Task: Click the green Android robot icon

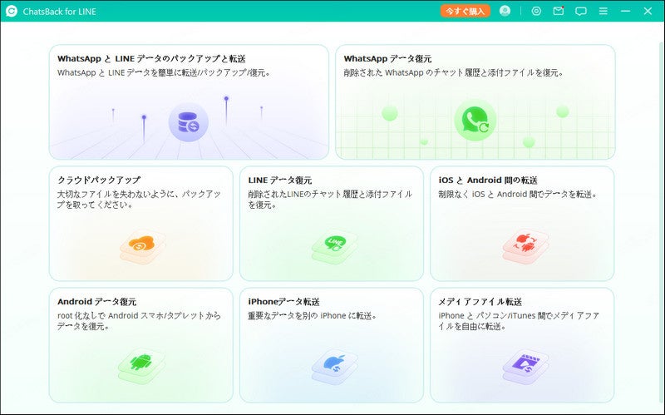Action: pos(140,366)
